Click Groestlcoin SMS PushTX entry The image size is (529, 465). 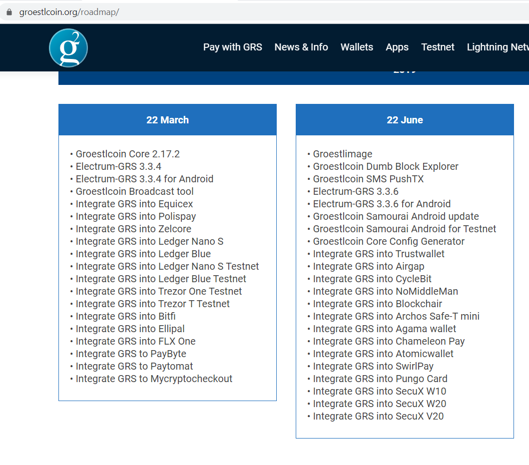pyautogui.click(x=368, y=179)
